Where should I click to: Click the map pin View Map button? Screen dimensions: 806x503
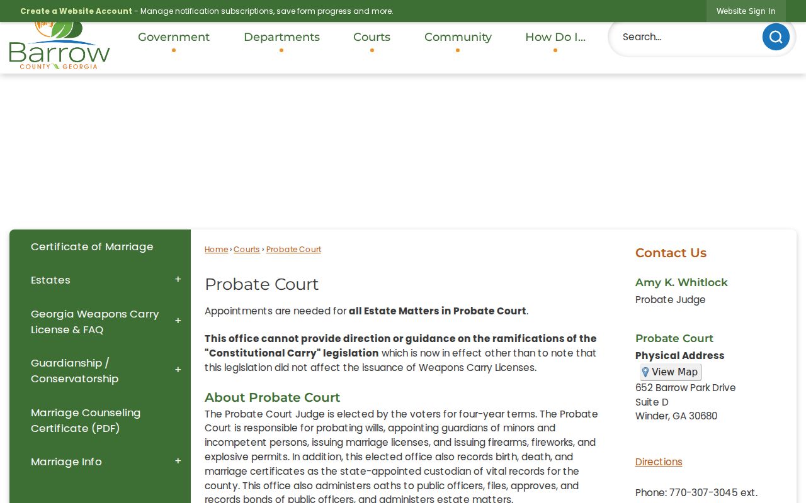[670, 372]
